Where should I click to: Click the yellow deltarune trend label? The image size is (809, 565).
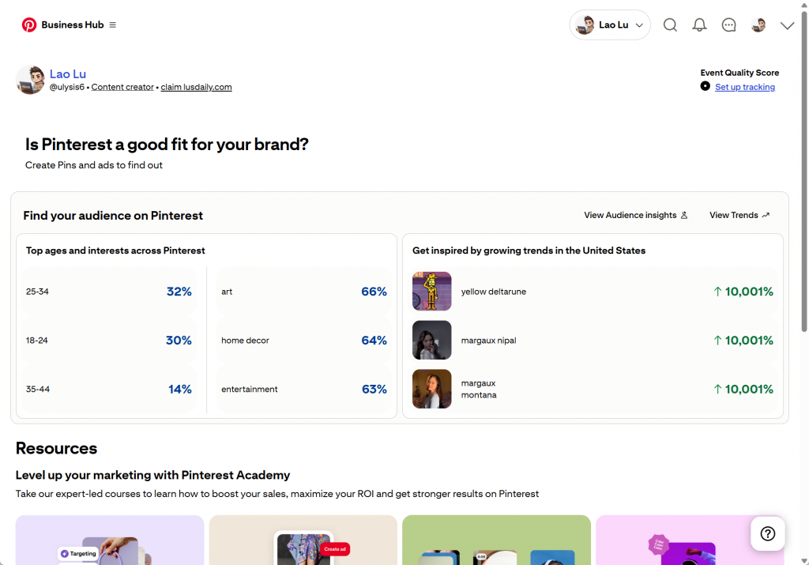[x=493, y=292]
